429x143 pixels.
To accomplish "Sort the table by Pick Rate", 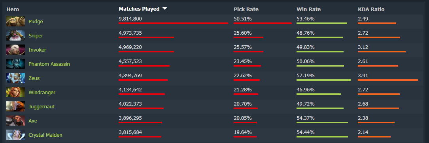I will pyautogui.click(x=246, y=9).
